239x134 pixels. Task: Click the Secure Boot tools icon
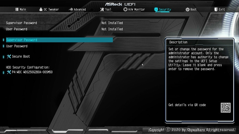(x=9, y=56)
